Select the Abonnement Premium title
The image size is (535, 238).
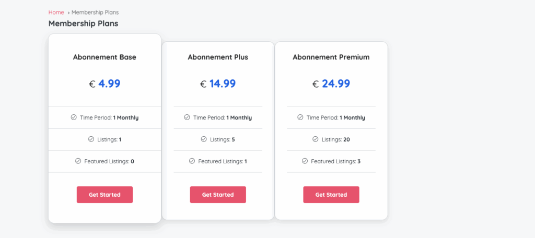coord(331,57)
